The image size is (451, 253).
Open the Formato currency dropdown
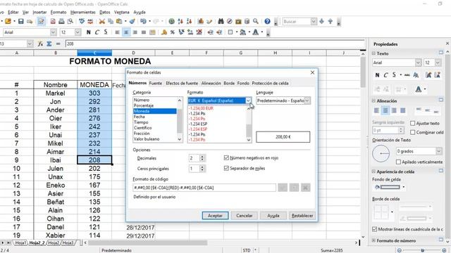tap(248, 100)
